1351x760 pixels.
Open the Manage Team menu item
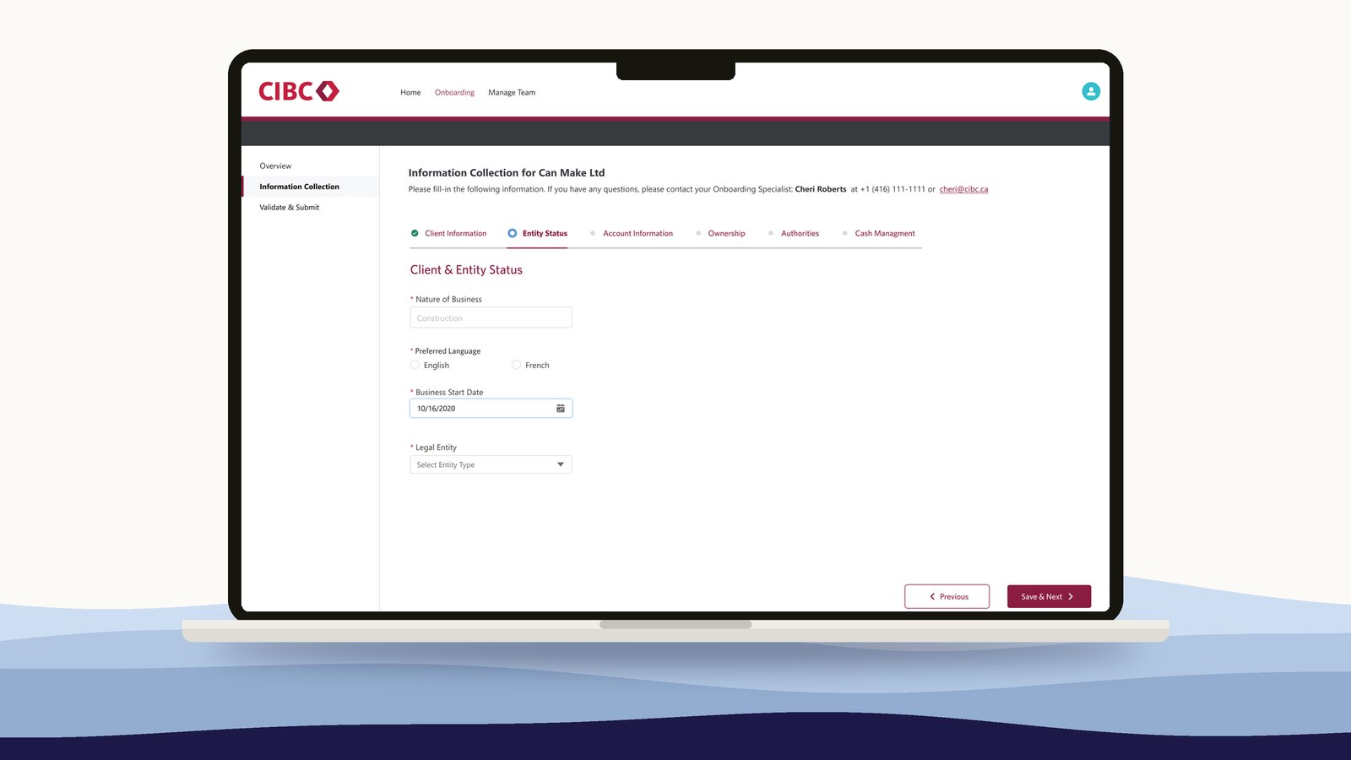pyautogui.click(x=512, y=93)
